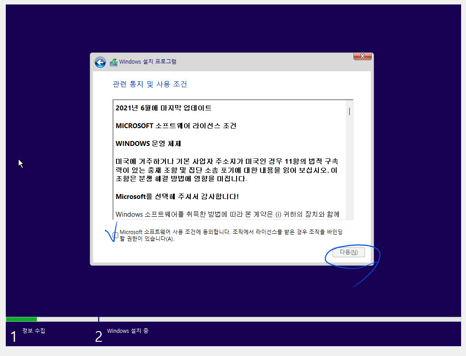The image size is (466, 356).
Task: Click the green setup progress bar
Action: [x=21, y=320]
